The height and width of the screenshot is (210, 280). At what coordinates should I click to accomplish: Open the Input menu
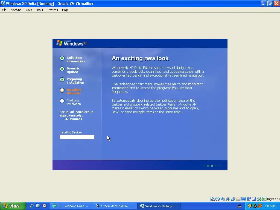[x=40, y=10]
